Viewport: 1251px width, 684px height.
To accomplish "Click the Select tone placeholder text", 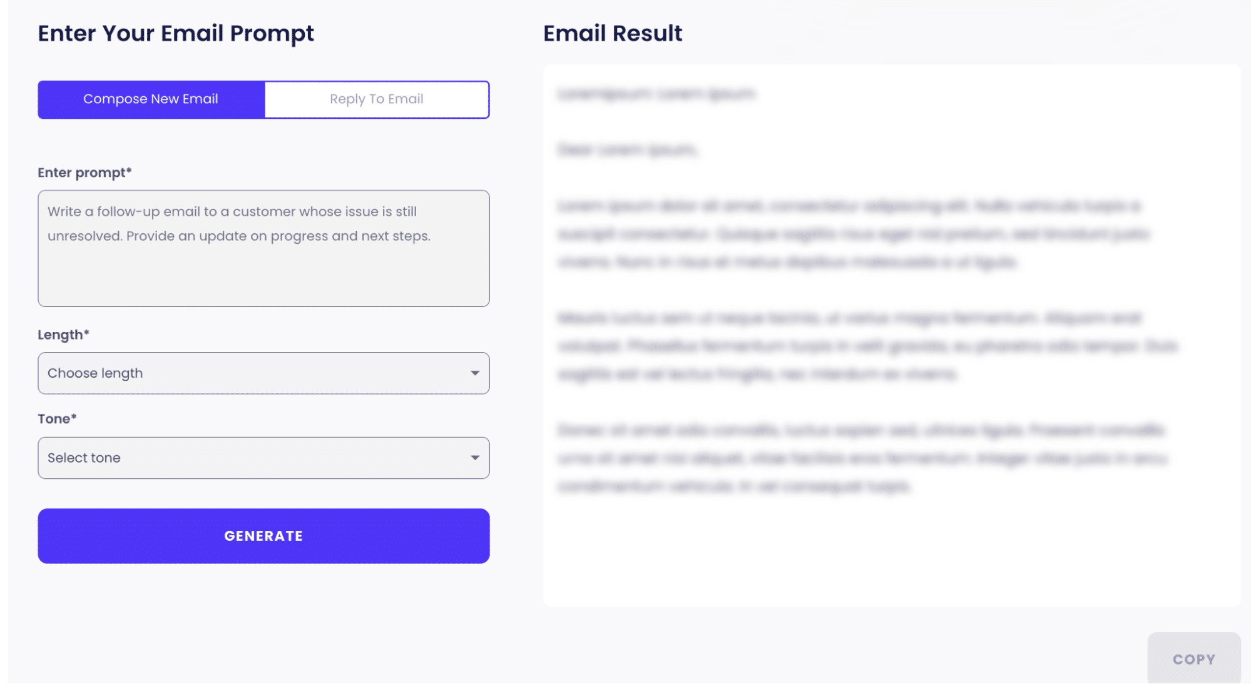I will tap(84, 458).
